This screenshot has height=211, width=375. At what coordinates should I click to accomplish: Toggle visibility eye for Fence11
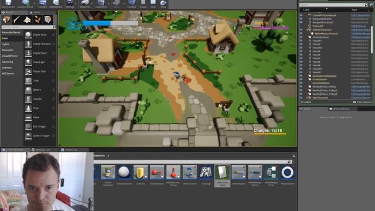(x=301, y=72)
